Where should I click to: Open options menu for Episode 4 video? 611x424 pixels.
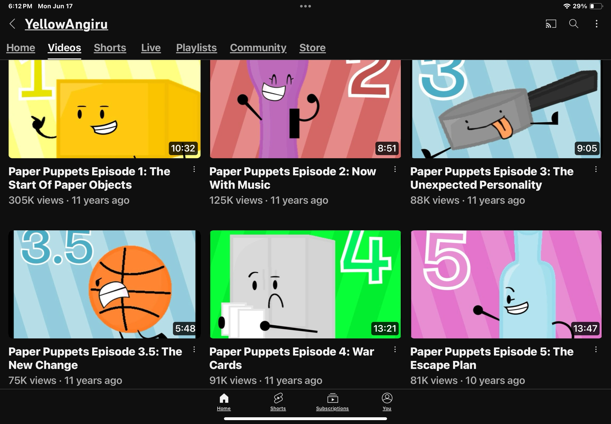point(395,350)
